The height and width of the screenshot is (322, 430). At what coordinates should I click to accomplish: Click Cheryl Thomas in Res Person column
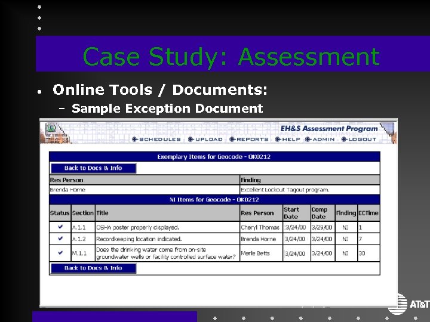coord(260,227)
